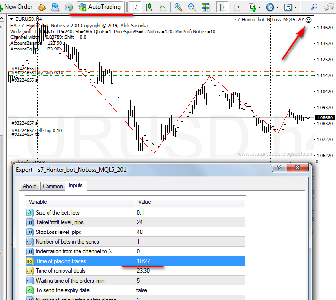Screen dimensions: 336x300
Task: Expand the periods dropdown arrow
Action: coord(277,7)
